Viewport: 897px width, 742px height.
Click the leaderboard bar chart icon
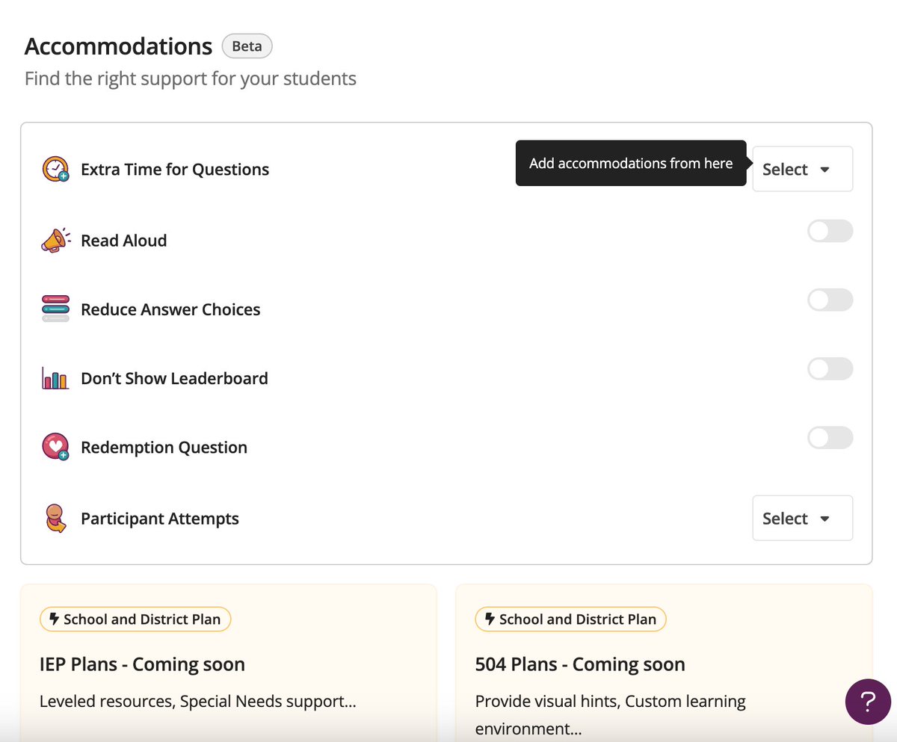click(x=55, y=379)
